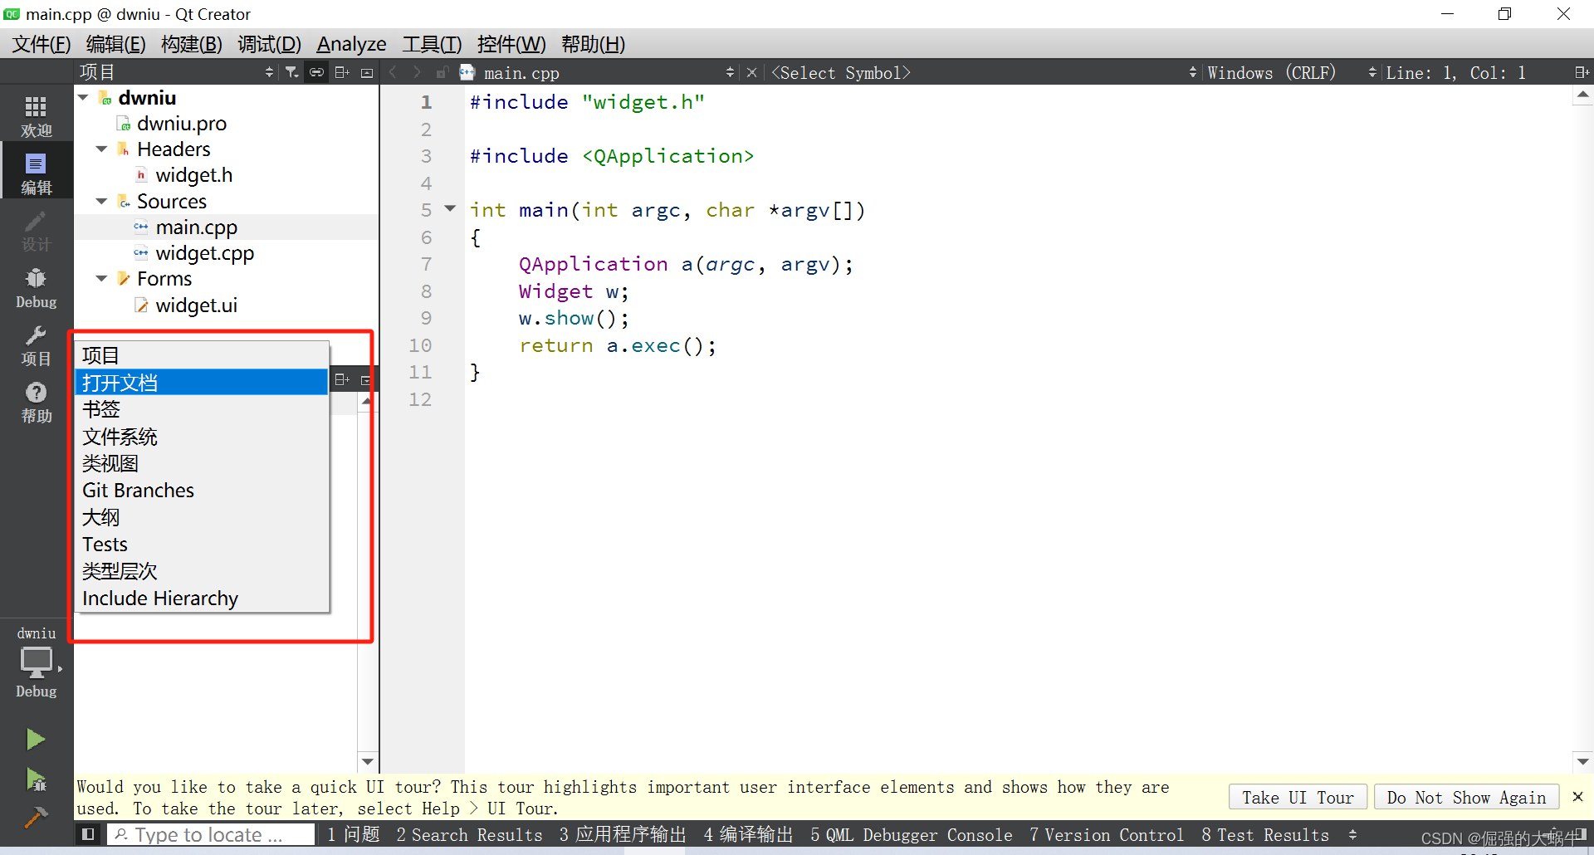Split the editor view

coord(1581,73)
